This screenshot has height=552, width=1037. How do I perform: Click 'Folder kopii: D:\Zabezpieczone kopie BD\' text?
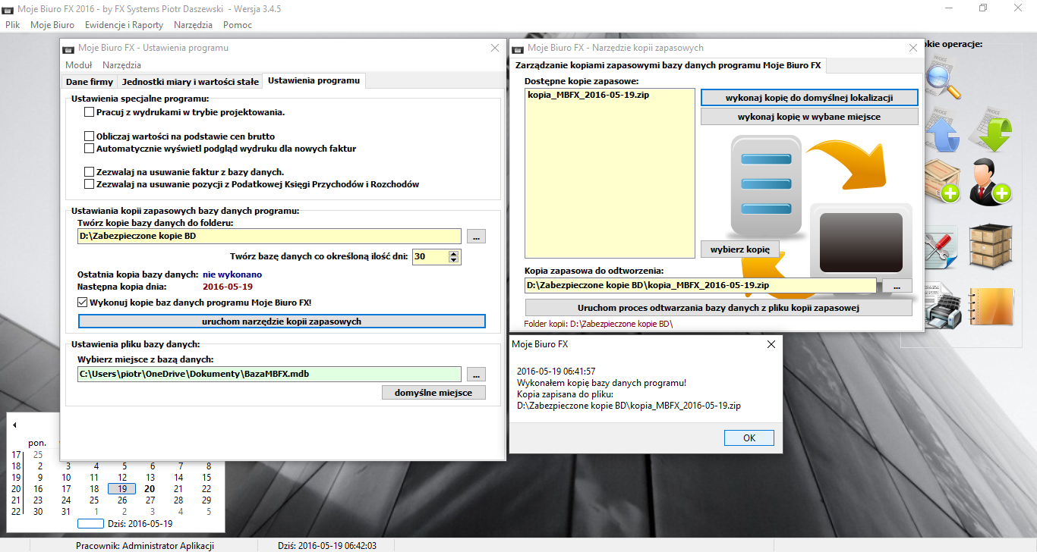pos(599,324)
